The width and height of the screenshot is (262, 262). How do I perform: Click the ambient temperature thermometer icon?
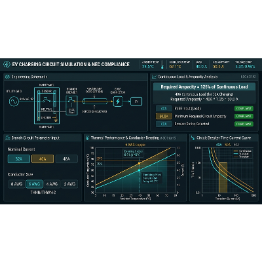[162, 65]
